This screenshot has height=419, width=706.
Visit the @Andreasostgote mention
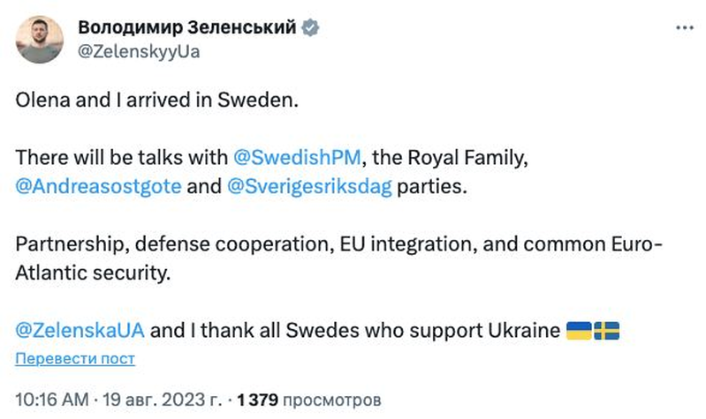tap(96, 188)
